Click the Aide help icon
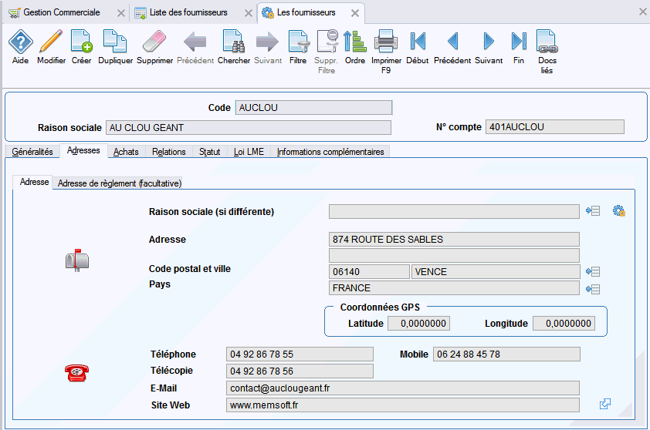The image size is (650, 430). (x=20, y=42)
